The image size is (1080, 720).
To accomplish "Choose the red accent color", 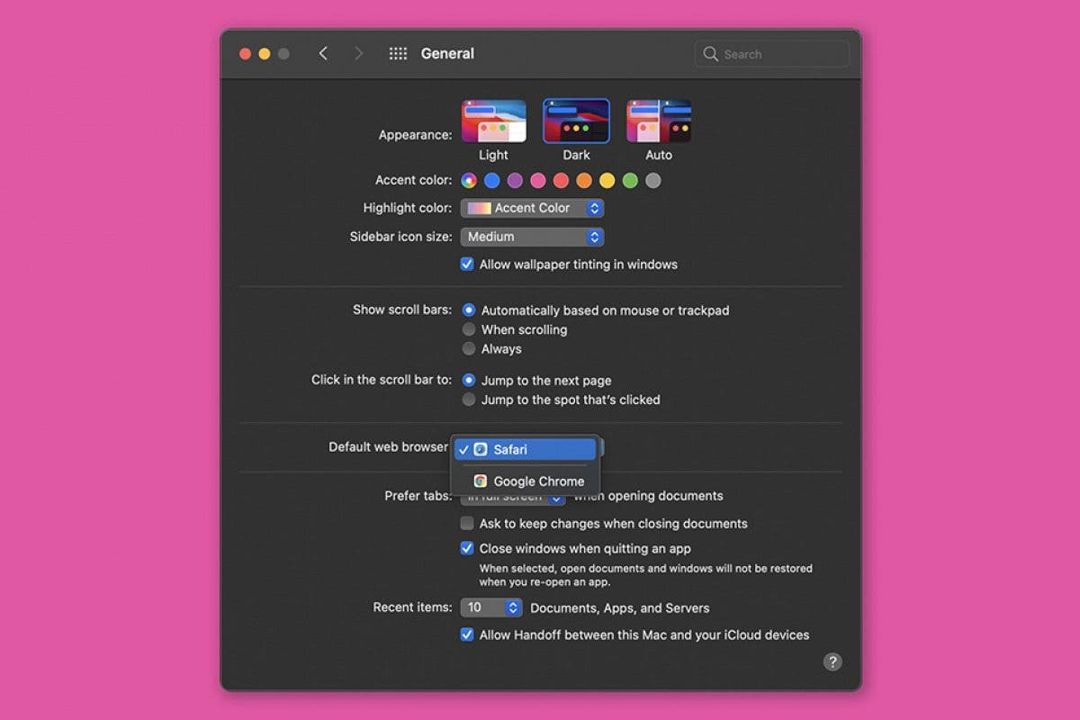I will [562, 180].
